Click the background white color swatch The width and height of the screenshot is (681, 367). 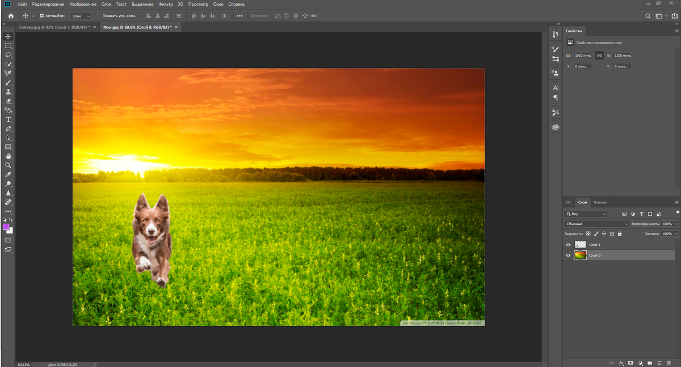11,231
